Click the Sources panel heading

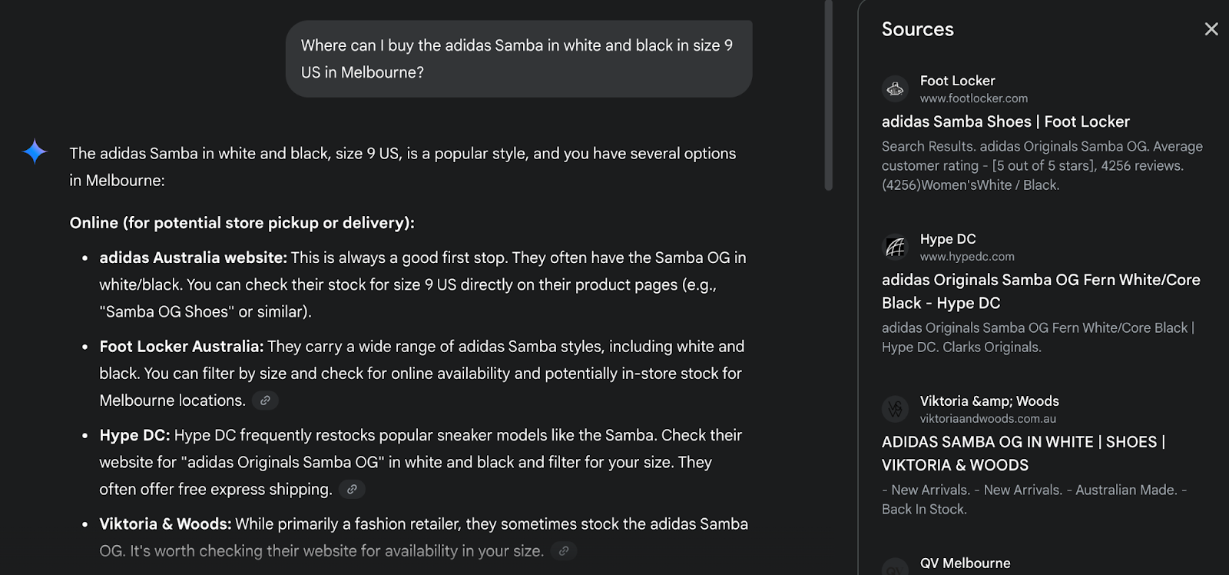tap(917, 29)
